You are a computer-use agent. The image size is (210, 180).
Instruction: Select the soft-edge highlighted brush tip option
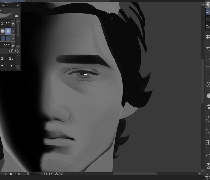(8, 31)
